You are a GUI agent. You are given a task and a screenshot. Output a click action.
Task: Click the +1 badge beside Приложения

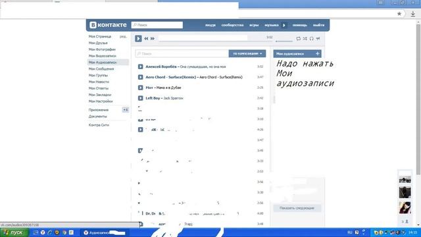126,110
